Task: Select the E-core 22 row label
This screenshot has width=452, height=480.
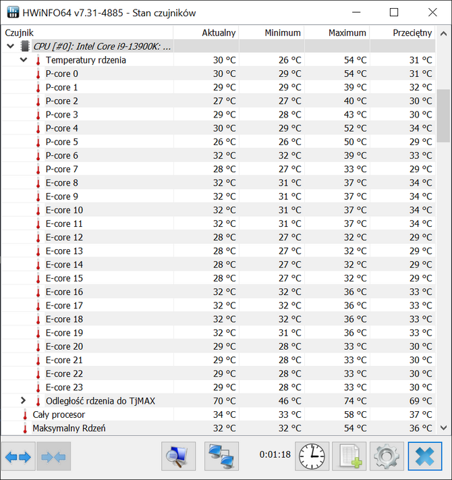Action: pos(64,374)
